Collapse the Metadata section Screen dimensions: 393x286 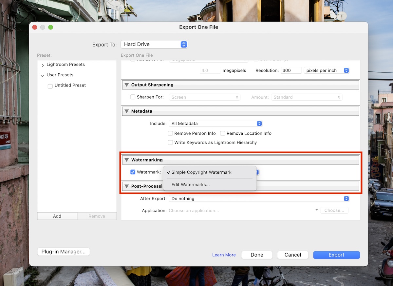127,111
